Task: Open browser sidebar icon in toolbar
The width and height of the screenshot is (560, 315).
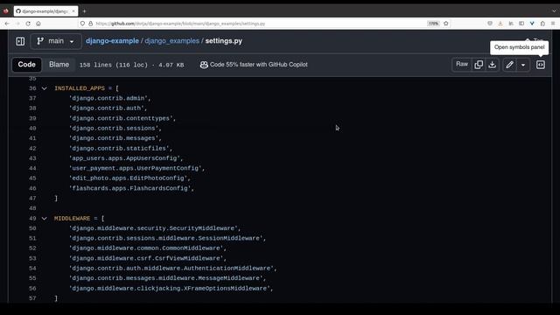Action: 521,24
